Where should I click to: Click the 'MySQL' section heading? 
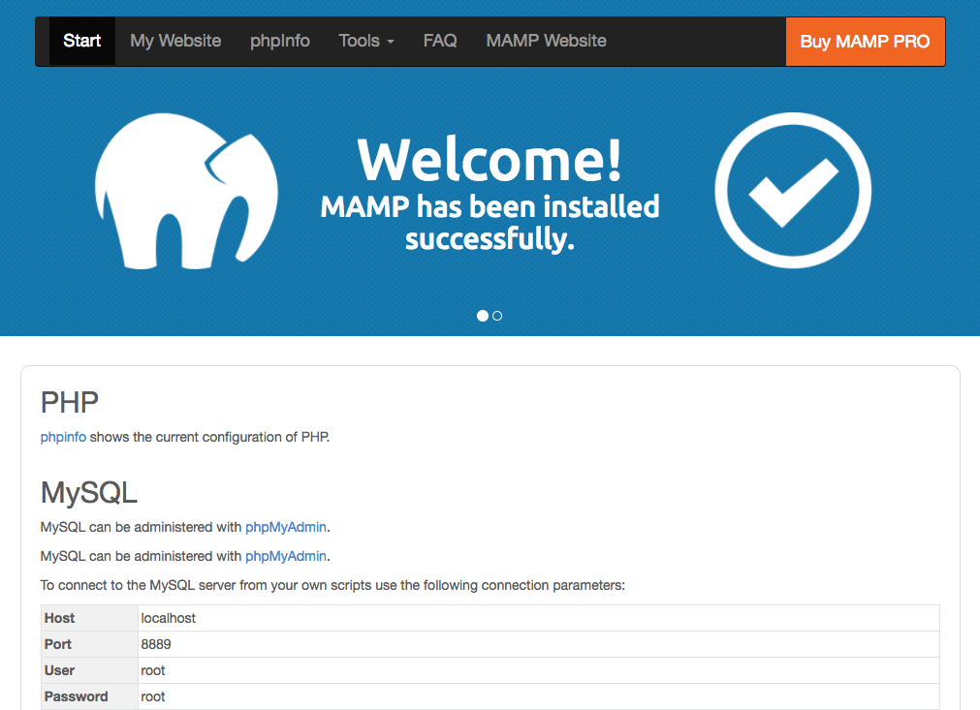pos(89,493)
